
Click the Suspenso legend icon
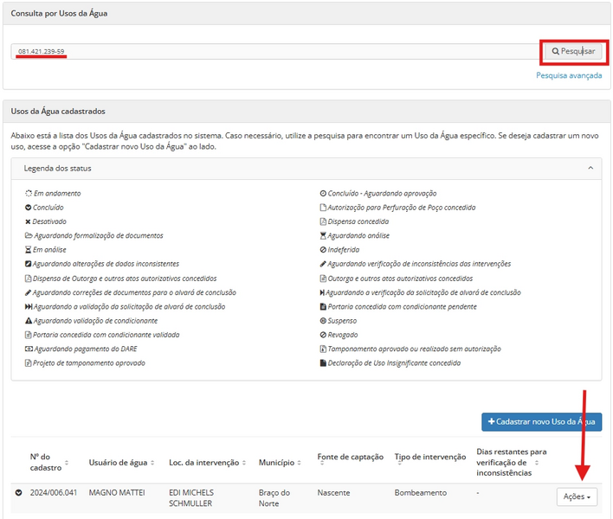pyautogui.click(x=323, y=321)
